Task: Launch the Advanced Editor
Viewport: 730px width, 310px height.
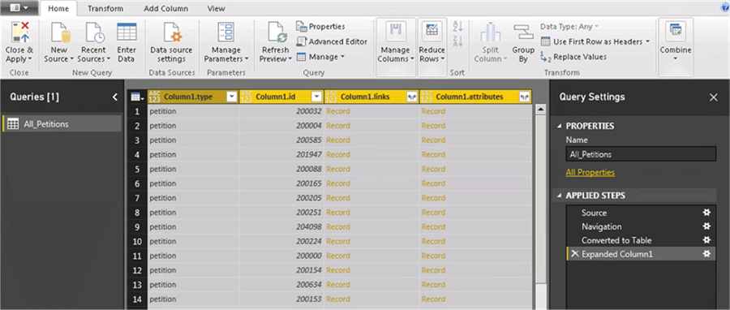Action: pos(332,41)
